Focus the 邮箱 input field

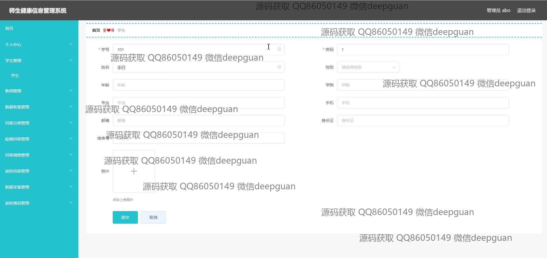198,120
